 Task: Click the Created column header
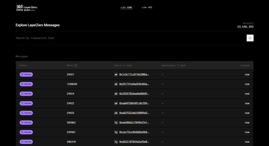point(245,65)
